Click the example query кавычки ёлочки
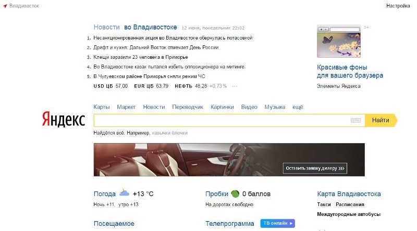Screen dimensions: 417x231 [x=170, y=133]
